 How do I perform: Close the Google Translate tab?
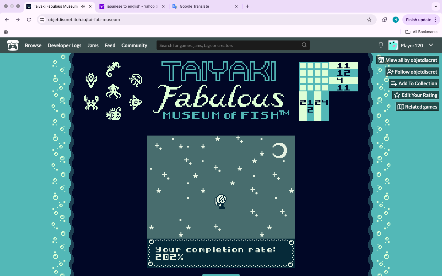coord(236,6)
